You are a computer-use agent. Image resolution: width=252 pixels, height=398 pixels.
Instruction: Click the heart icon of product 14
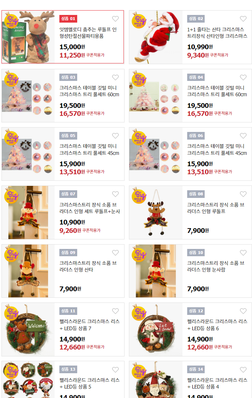pyautogui.click(x=243, y=370)
